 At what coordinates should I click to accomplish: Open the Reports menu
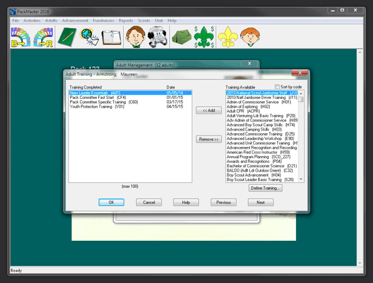click(126, 21)
